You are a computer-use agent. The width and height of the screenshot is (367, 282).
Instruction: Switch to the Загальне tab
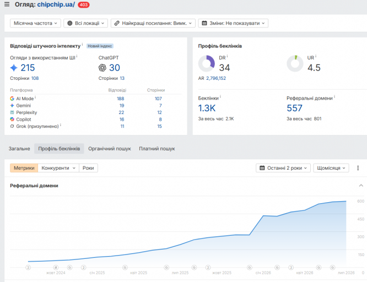click(19, 149)
